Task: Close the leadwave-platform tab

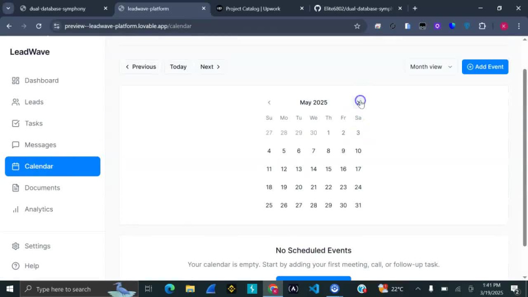Action: 203,8
